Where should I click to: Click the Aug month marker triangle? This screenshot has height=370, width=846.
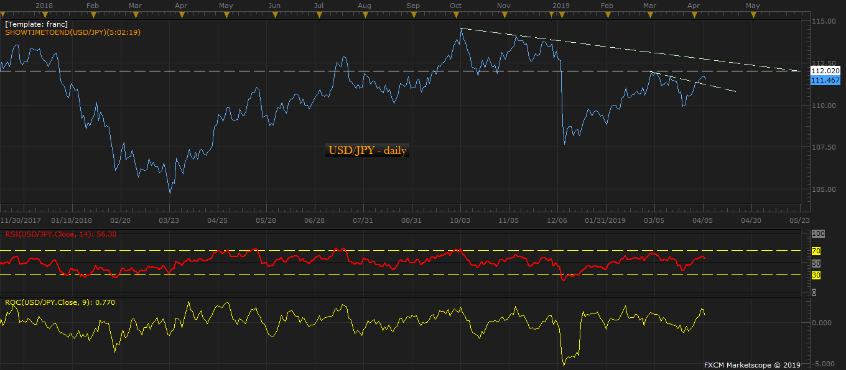pos(364,16)
